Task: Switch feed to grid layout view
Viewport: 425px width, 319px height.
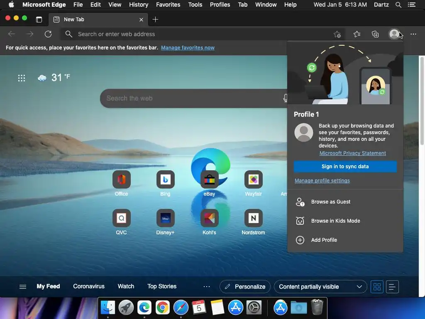Action: click(377, 287)
